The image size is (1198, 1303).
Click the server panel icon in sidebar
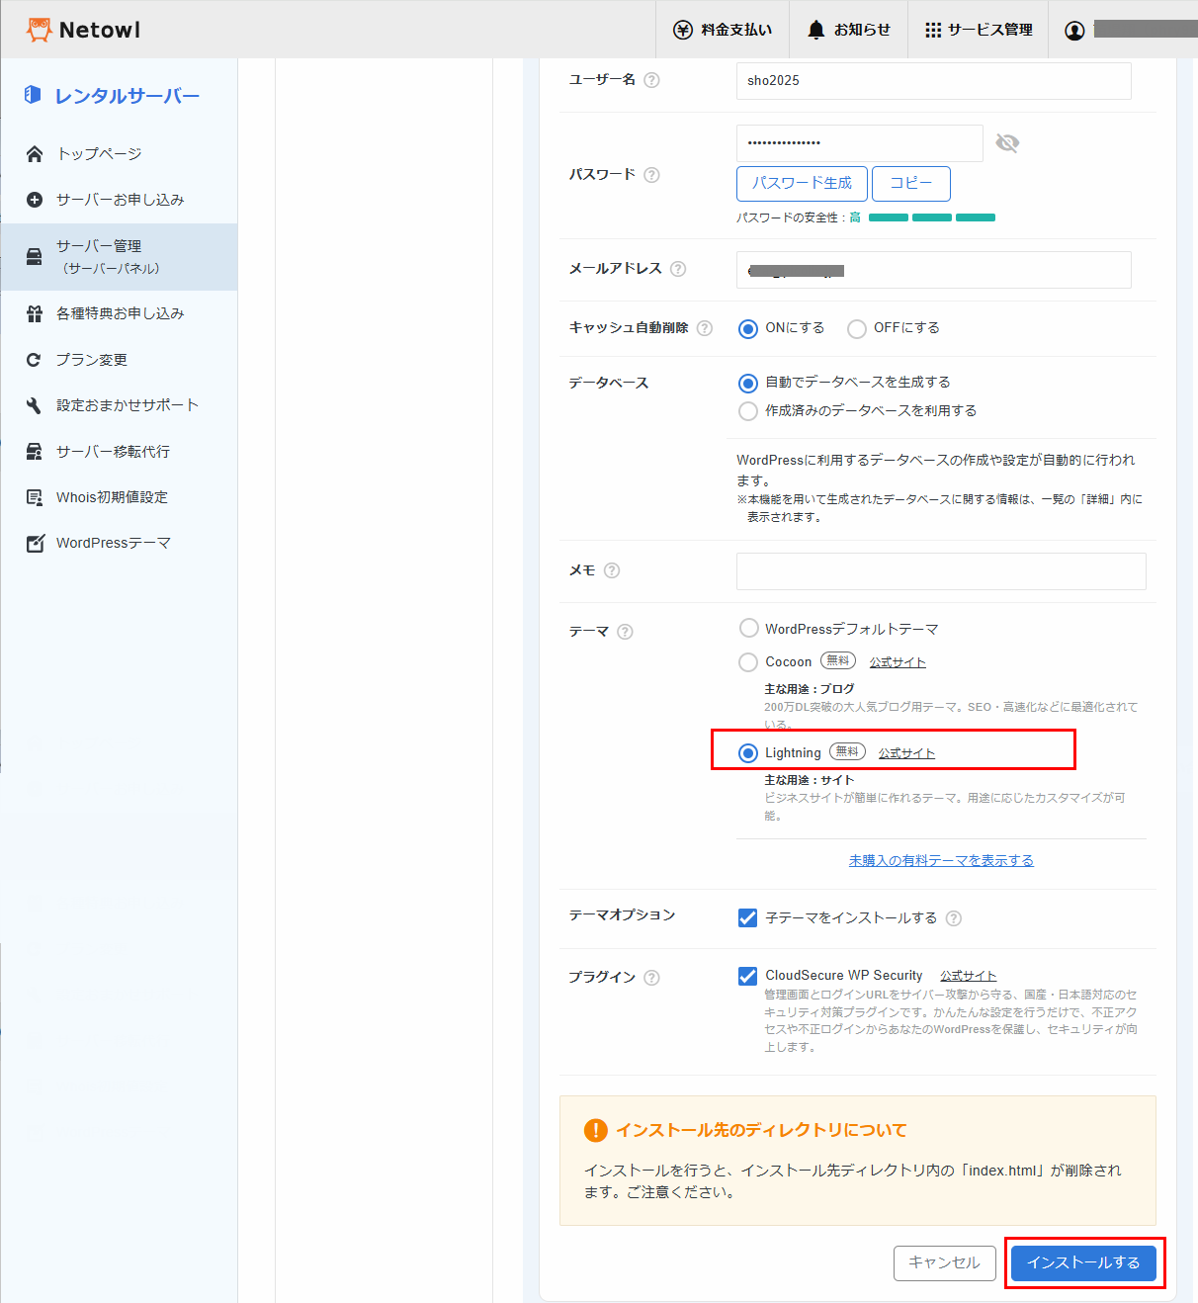point(35,257)
